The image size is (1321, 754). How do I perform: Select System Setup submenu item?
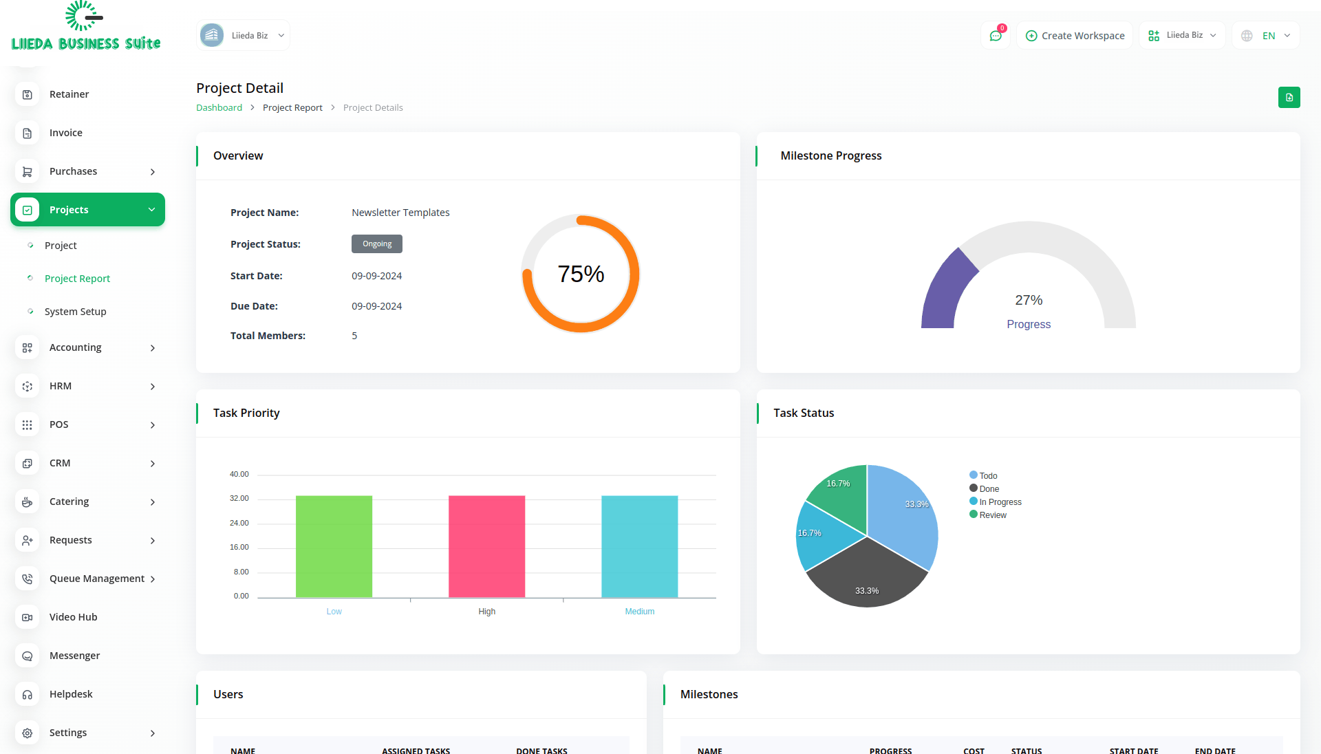coord(76,312)
